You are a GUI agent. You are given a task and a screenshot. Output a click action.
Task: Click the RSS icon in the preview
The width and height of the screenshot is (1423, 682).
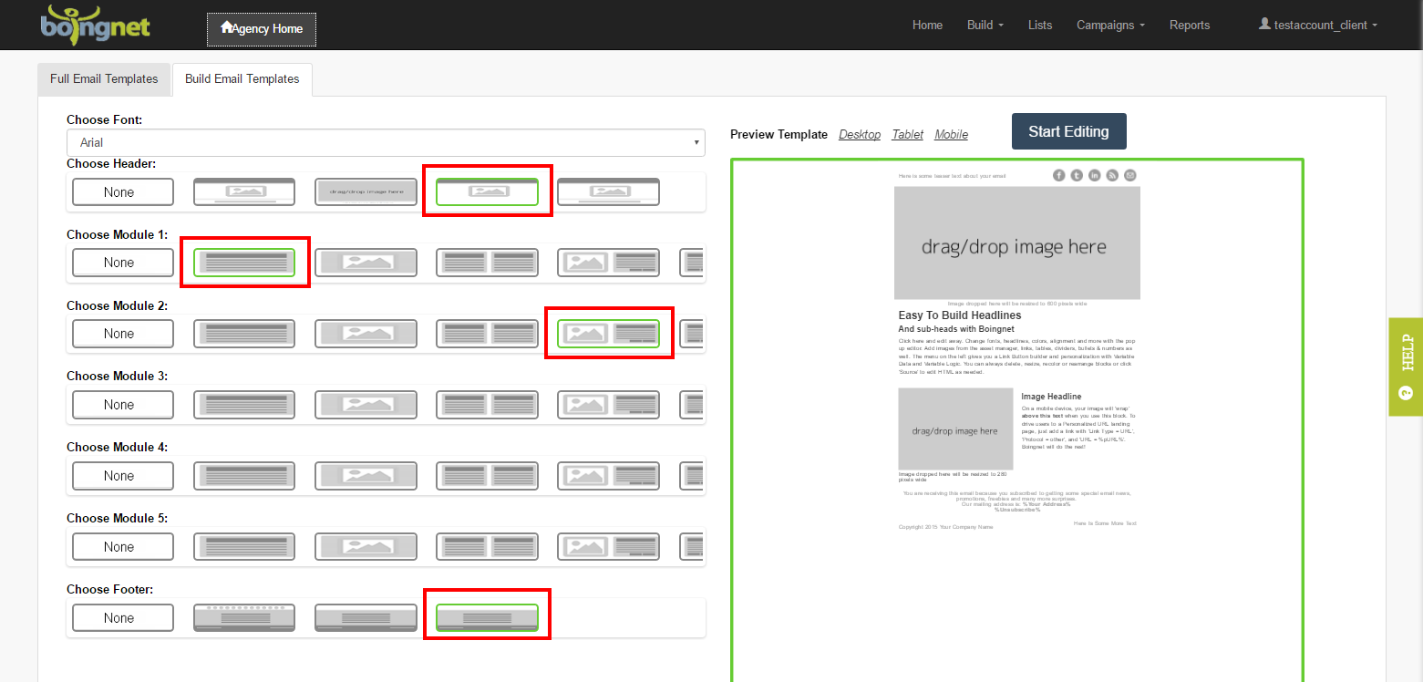(x=1112, y=176)
